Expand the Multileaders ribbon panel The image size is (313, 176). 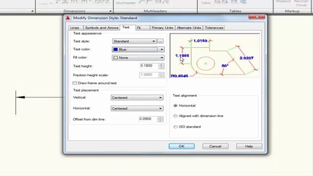click(156, 11)
